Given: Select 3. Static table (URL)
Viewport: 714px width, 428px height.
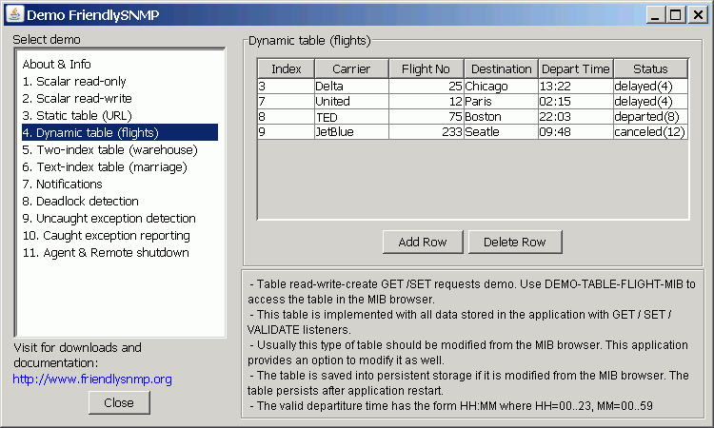Looking at the screenshot, I should 120,115.
